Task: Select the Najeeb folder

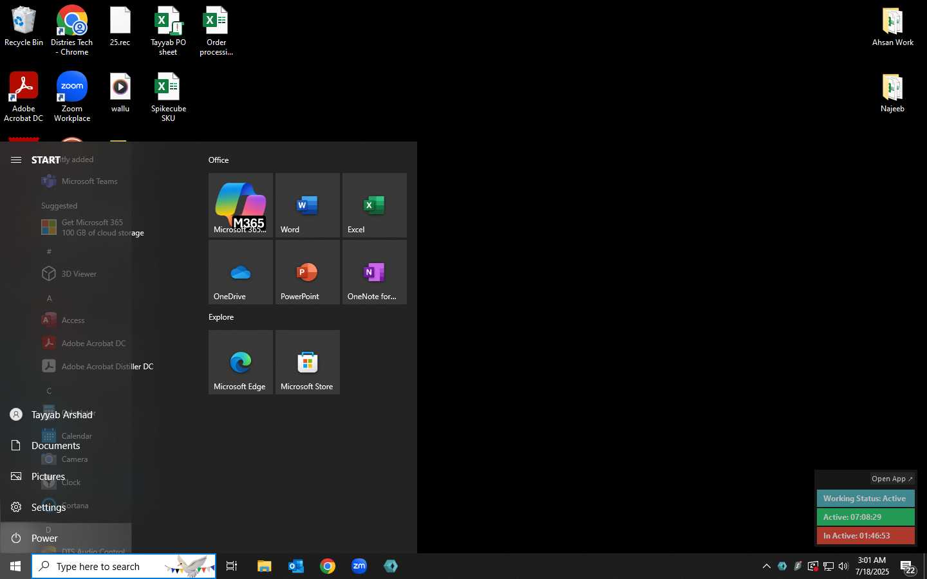Action: pos(892,93)
